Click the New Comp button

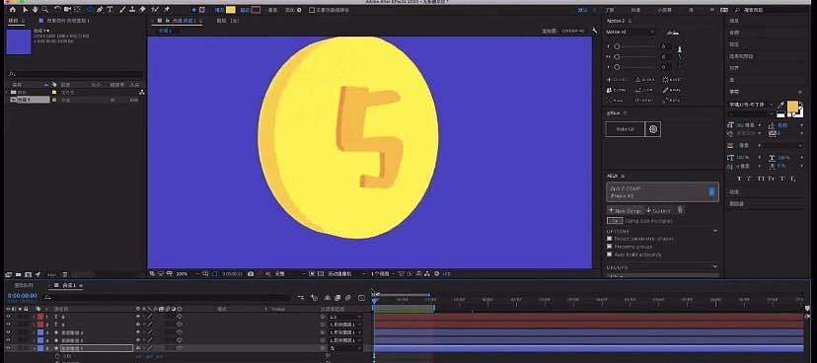(x=625, y=210)
